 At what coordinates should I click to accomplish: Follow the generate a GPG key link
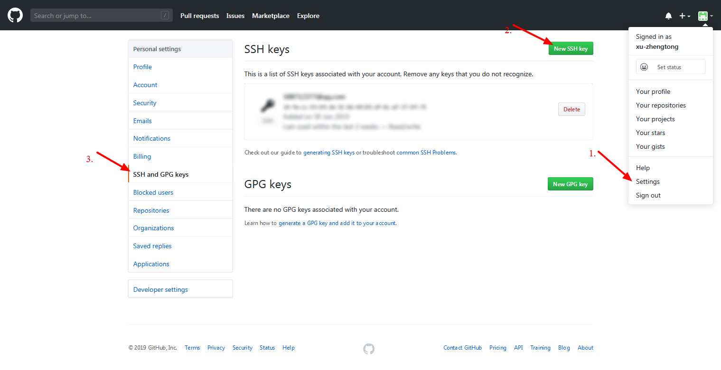pos(337,223)
